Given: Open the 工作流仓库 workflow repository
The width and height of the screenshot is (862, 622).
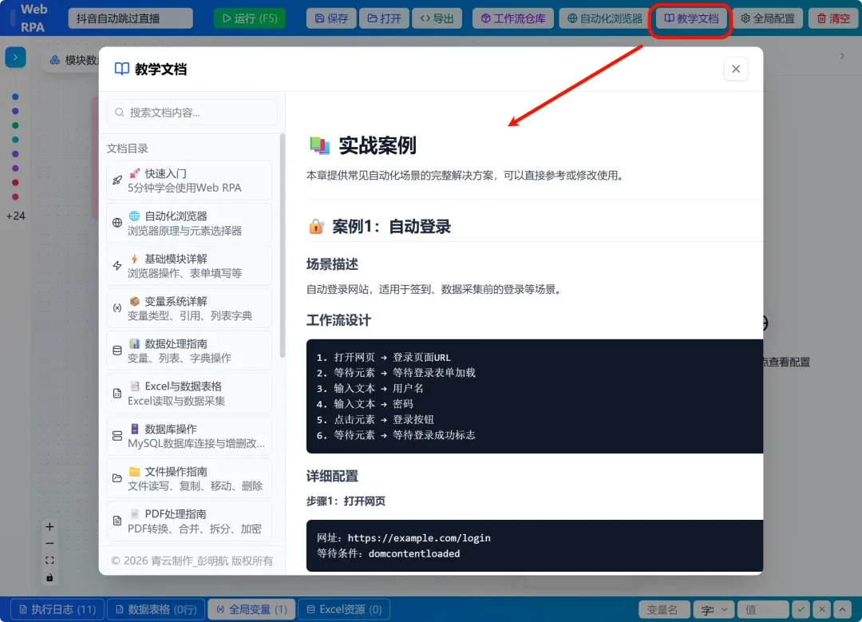Looking at the screenshot, I should (x=513, y=18).
